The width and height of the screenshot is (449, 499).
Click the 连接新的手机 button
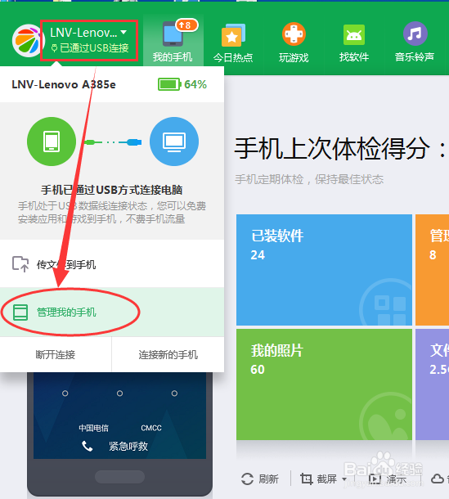(168, 354)
